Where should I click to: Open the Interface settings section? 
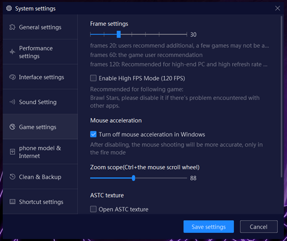click(40, 77)
